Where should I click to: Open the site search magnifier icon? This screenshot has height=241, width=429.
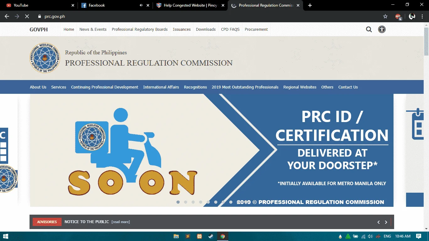click(369, 29)
